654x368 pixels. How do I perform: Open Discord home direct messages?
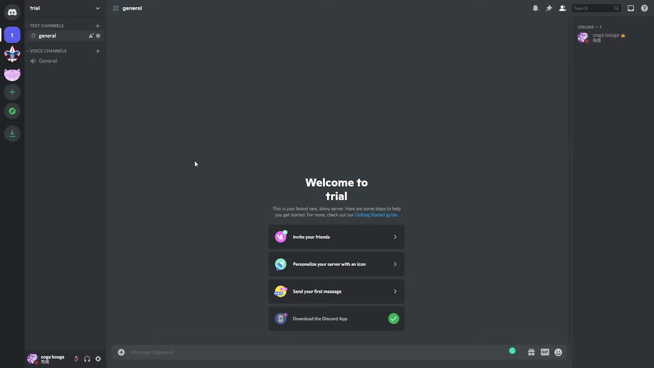12,12
